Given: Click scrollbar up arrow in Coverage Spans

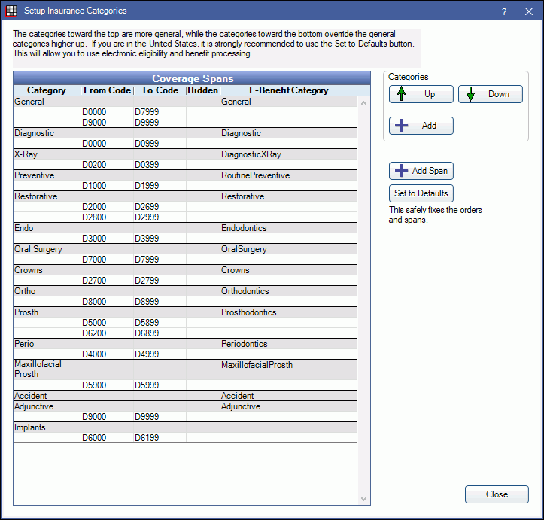Looking at the screenshot, I should pos(363,103).
